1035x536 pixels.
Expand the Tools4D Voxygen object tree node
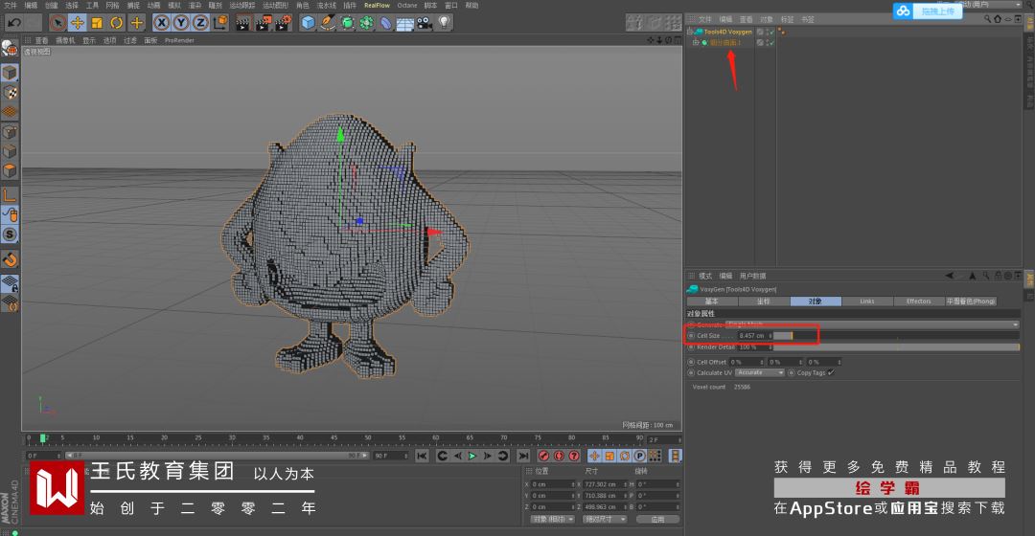tap(690, 32)
